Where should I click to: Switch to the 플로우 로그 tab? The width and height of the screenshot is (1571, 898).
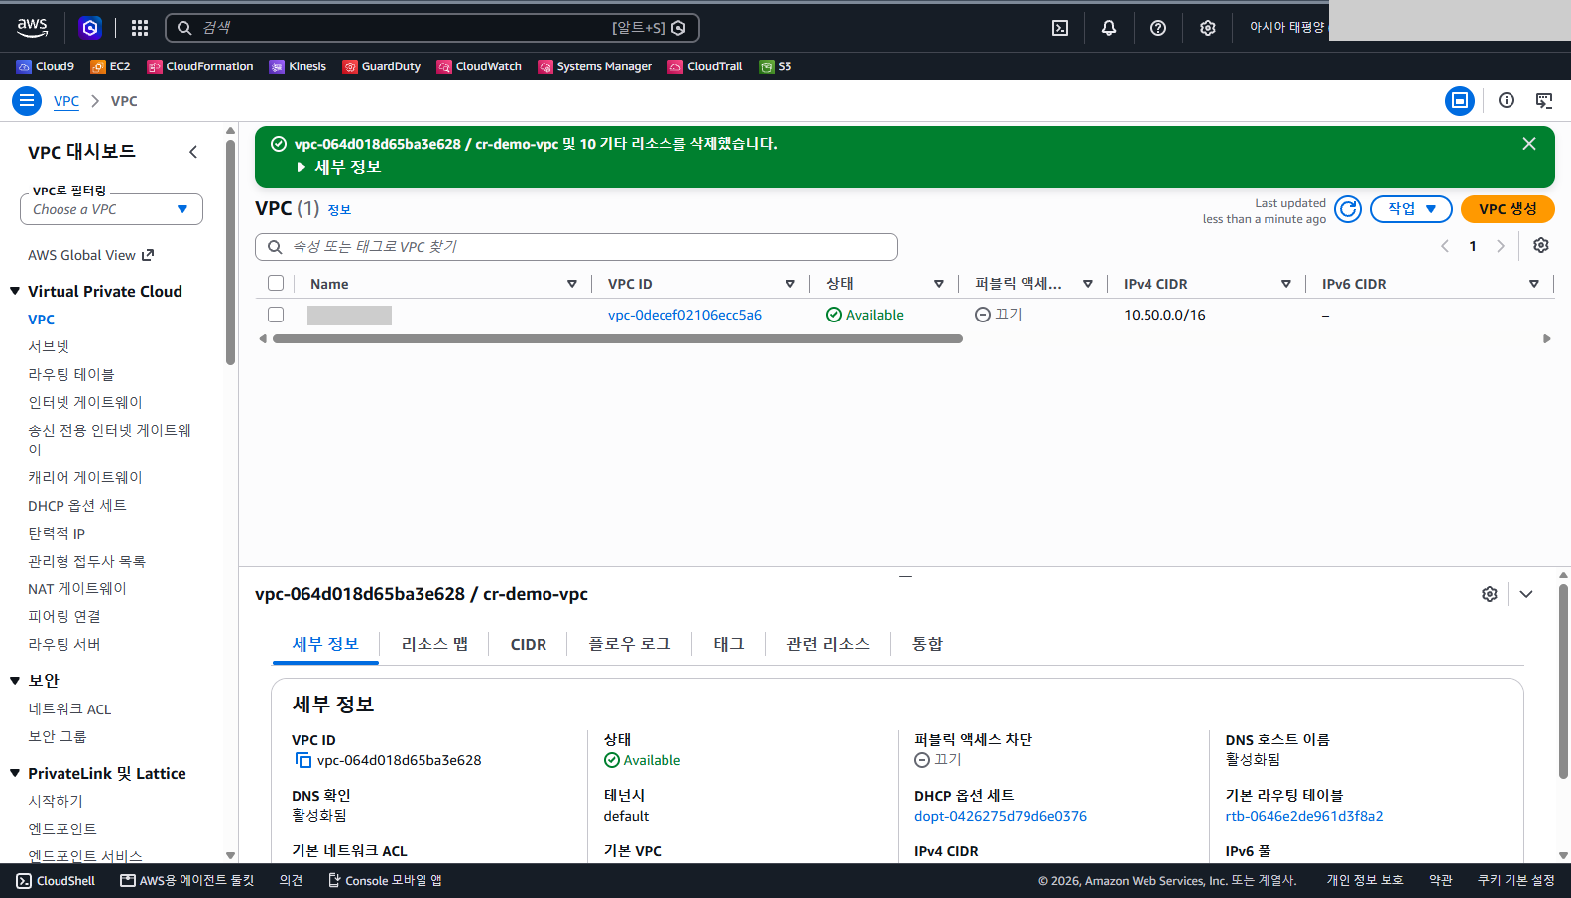click(x=630, y=644)
